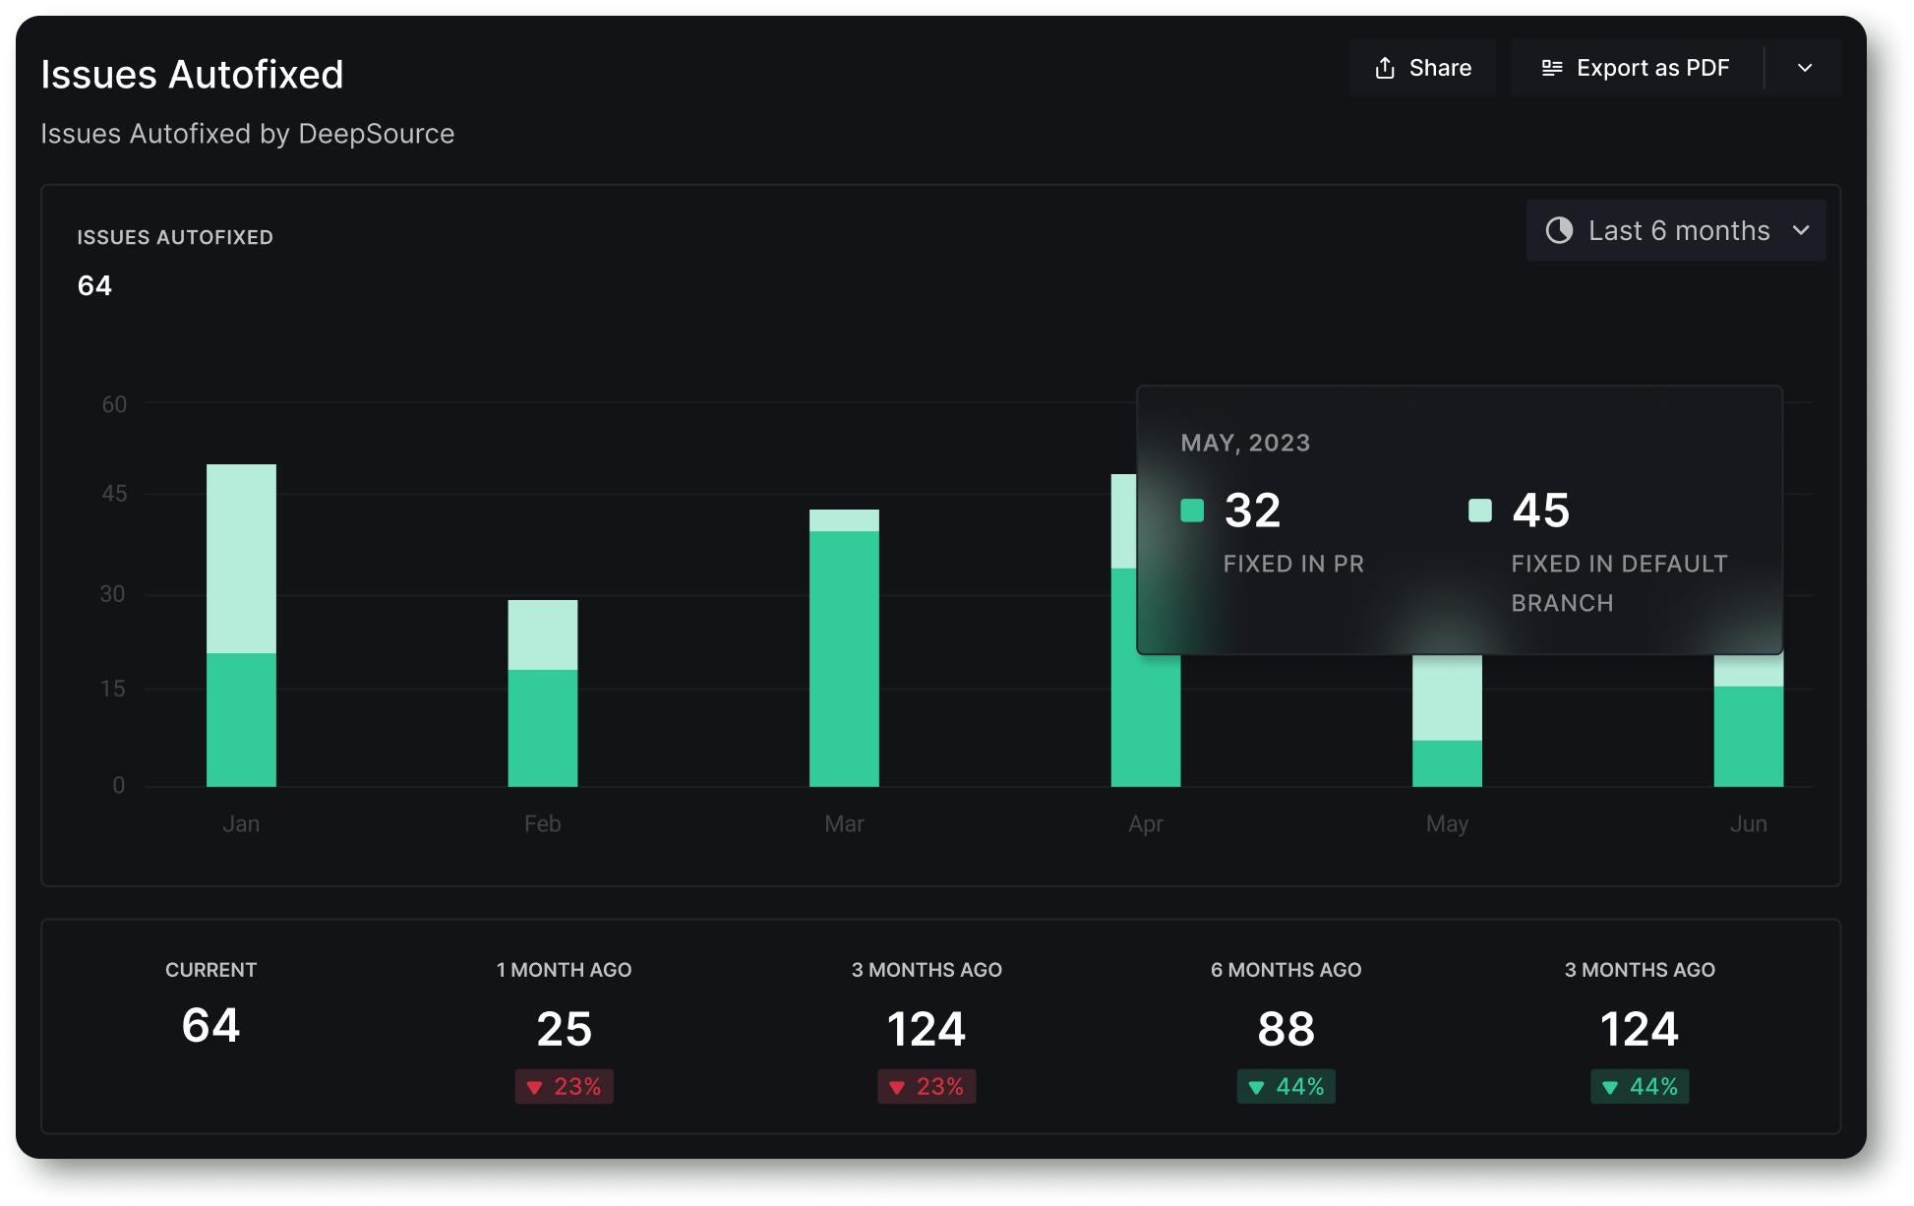Select the Jan bar in chart
This screenshot has width=1914, height=1206.
click(241, 626)
